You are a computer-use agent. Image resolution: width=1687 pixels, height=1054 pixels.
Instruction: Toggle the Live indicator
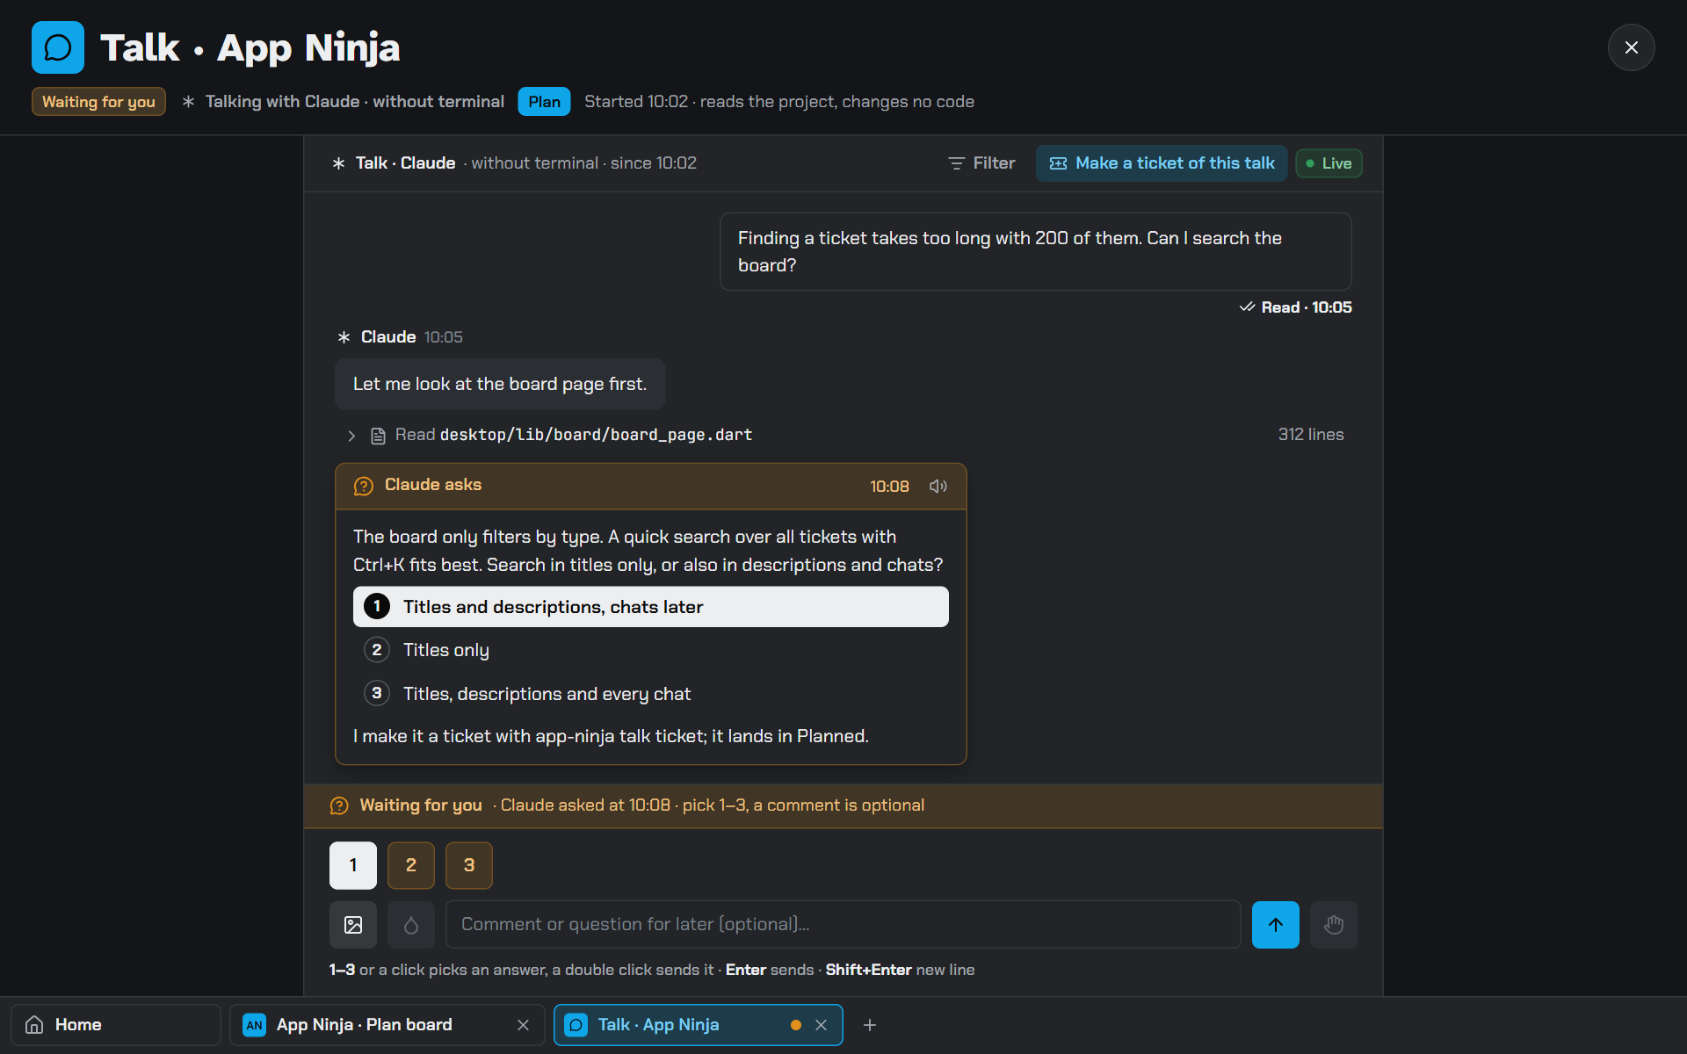pos(1329,163)
